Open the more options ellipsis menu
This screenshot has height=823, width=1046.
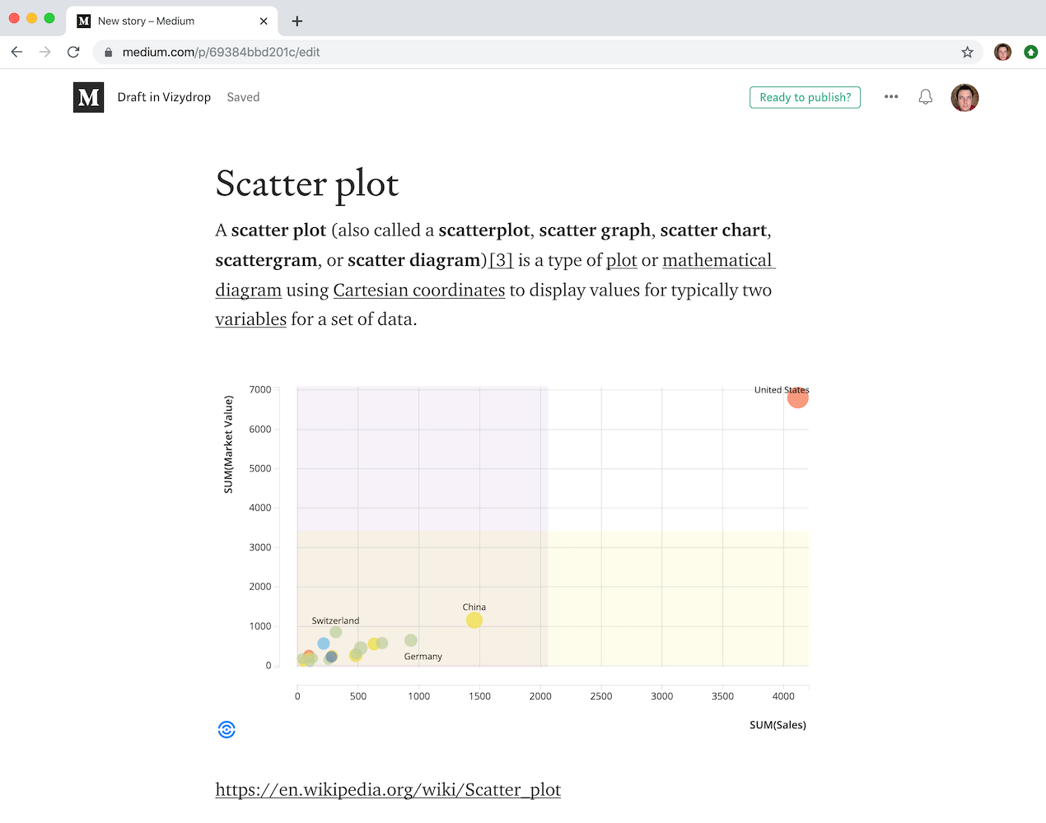point(891,97)
